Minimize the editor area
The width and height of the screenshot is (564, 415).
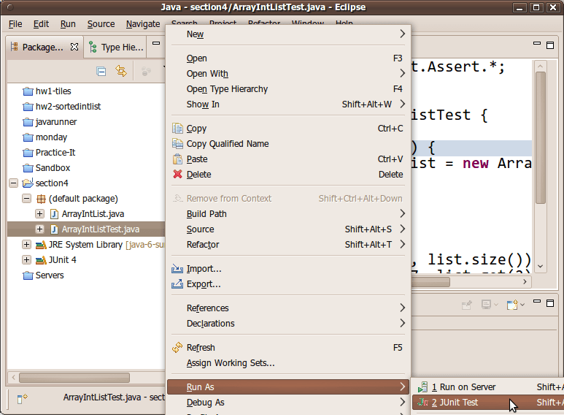(537, 43)
